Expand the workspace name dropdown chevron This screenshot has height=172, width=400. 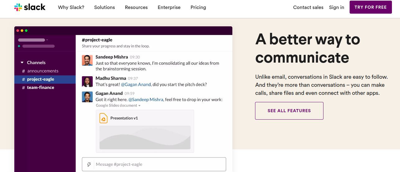click(x=47, y=40)
